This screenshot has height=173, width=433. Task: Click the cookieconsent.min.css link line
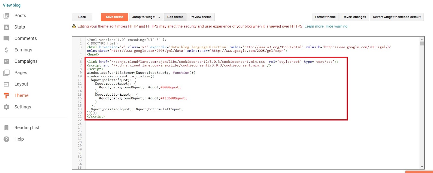(213, 62)
